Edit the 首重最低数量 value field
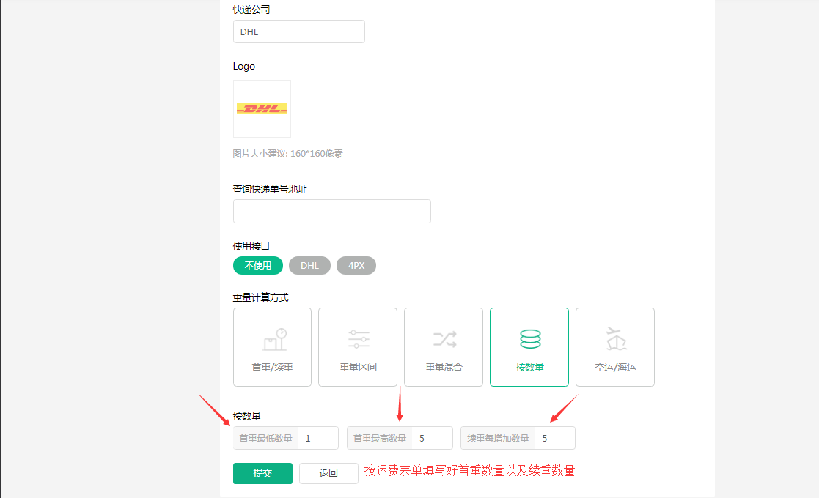This screenshot has width=819, height=498. click(x=318, y=438)
